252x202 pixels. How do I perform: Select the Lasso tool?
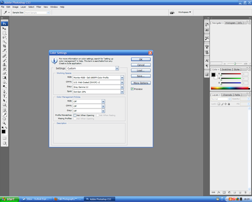[x=4, y=37]
